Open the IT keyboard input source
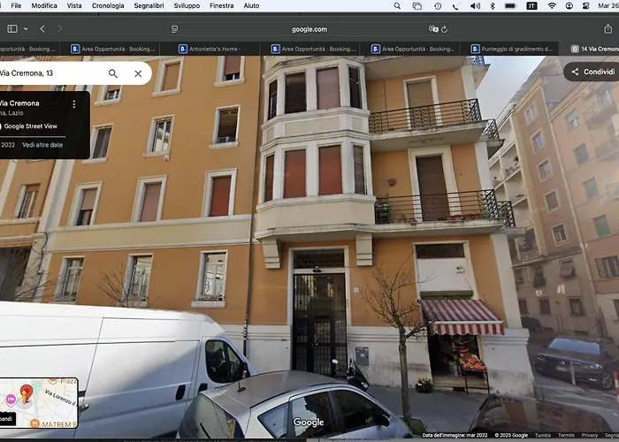The width and height of the screenshot is (619, 442). click(x=531, y=5)
